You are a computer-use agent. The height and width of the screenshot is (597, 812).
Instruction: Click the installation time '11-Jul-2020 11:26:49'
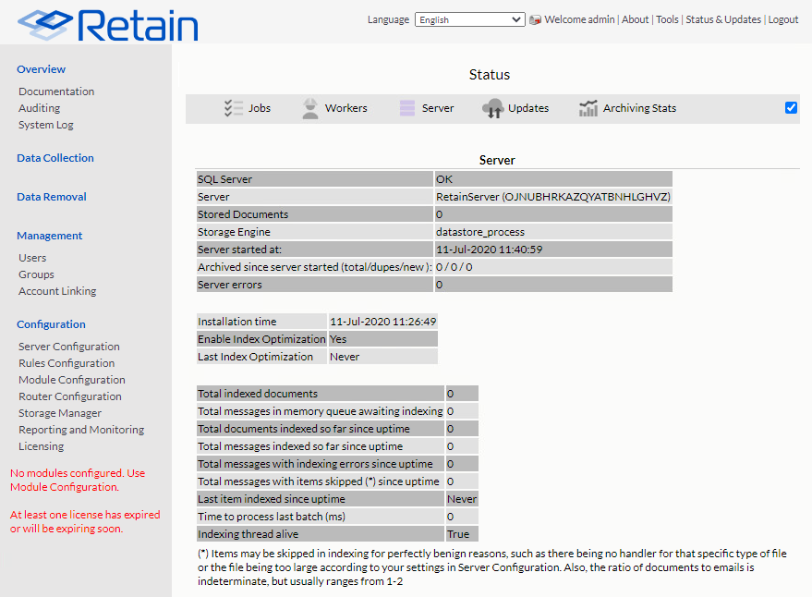[x=383, y=322]
